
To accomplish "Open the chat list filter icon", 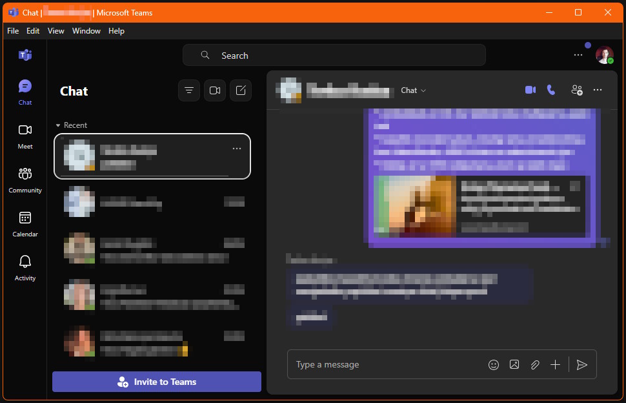I will [189, 90].
